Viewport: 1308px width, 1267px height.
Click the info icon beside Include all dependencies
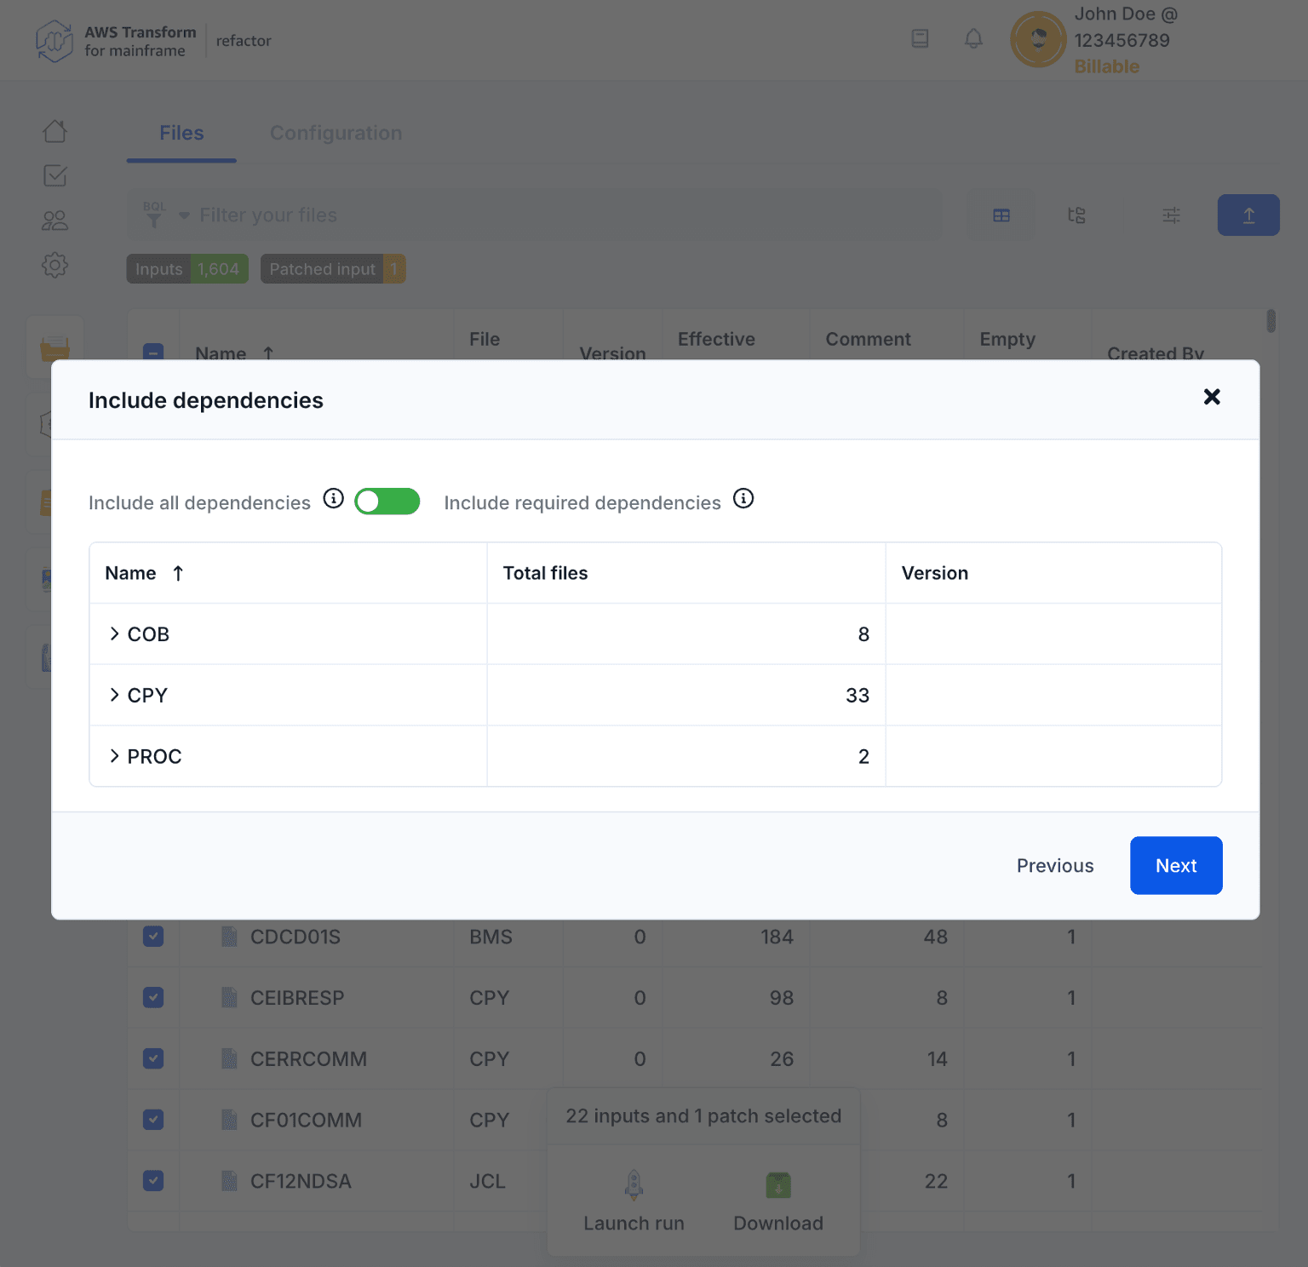coord(334,499)
